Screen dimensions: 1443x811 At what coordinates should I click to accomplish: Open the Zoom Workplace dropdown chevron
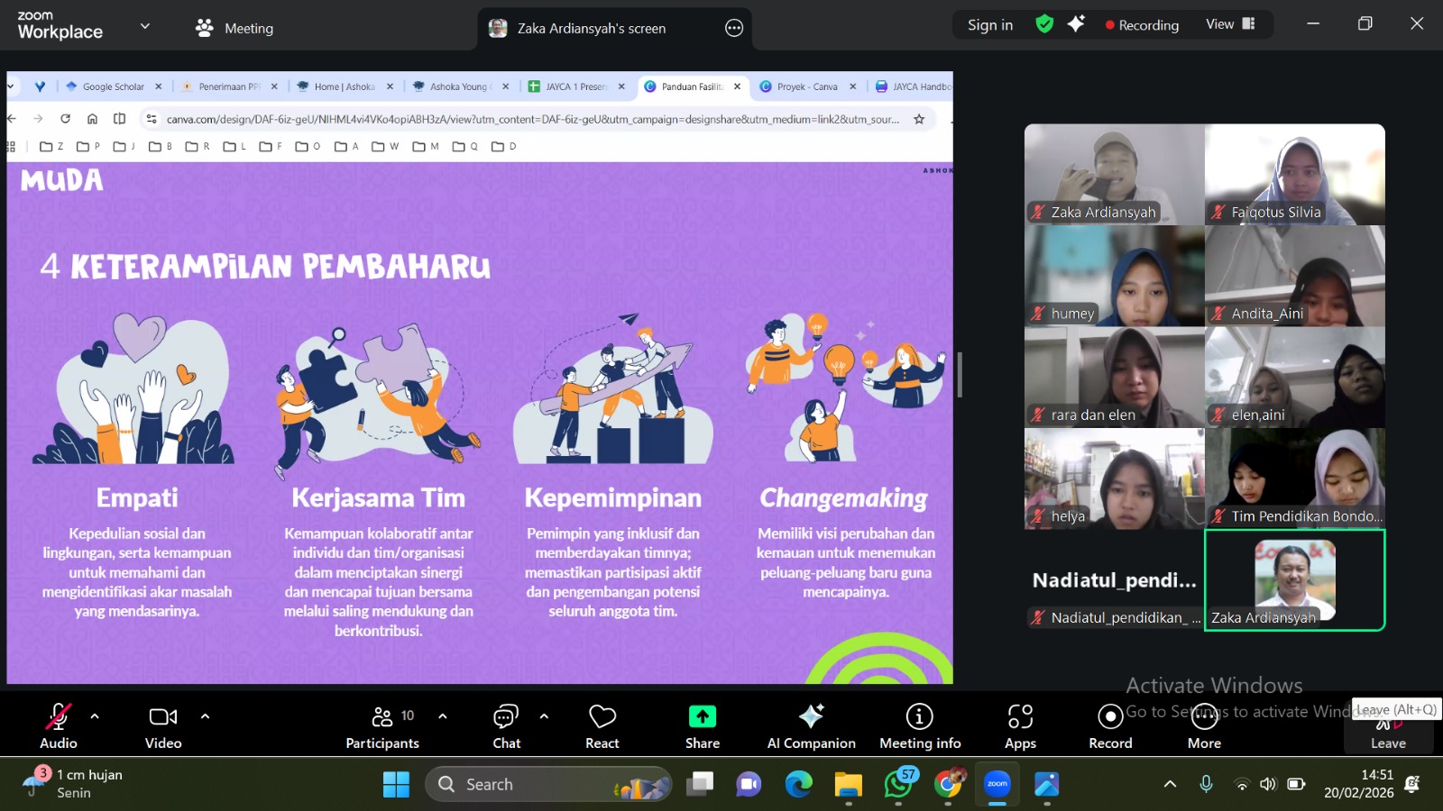(x=145, y=26)
